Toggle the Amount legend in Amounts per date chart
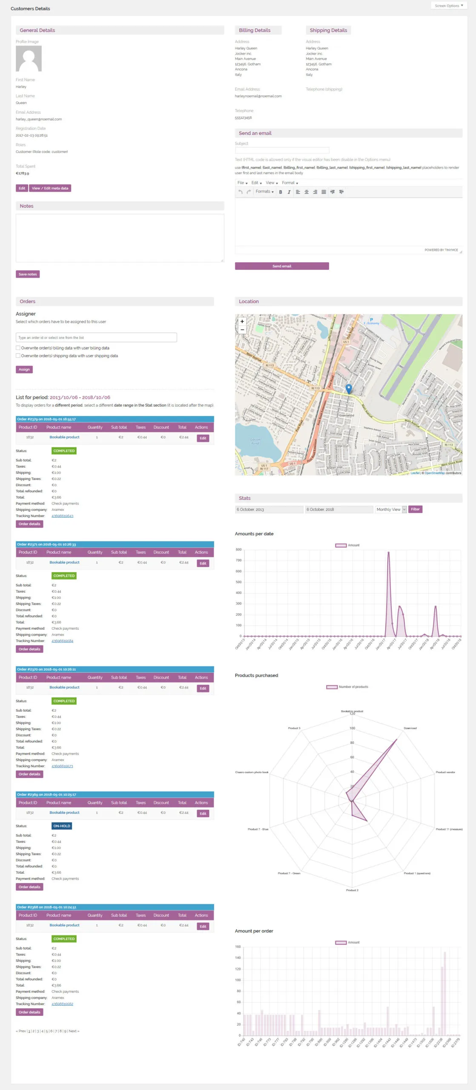Image resolution: width=476 pixels, height=1090 pixels. click(x=347, y=545)
